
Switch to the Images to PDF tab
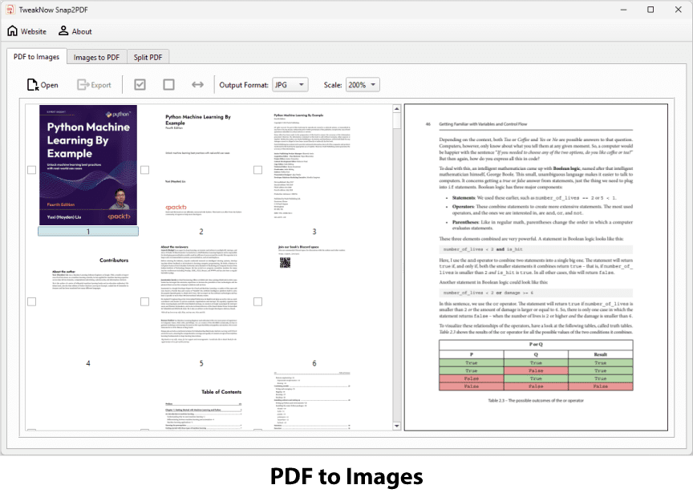coord(96,58)
